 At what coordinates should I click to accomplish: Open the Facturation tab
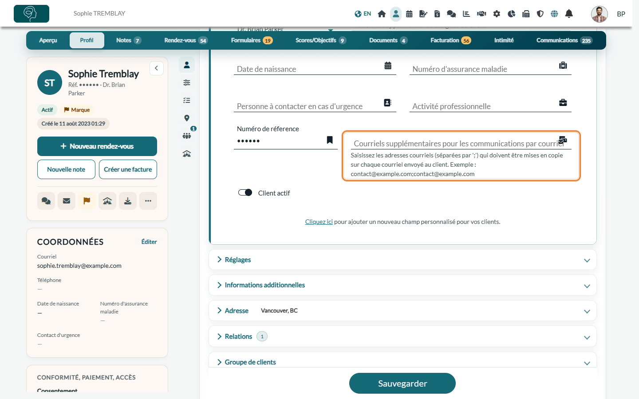[450, 40]
